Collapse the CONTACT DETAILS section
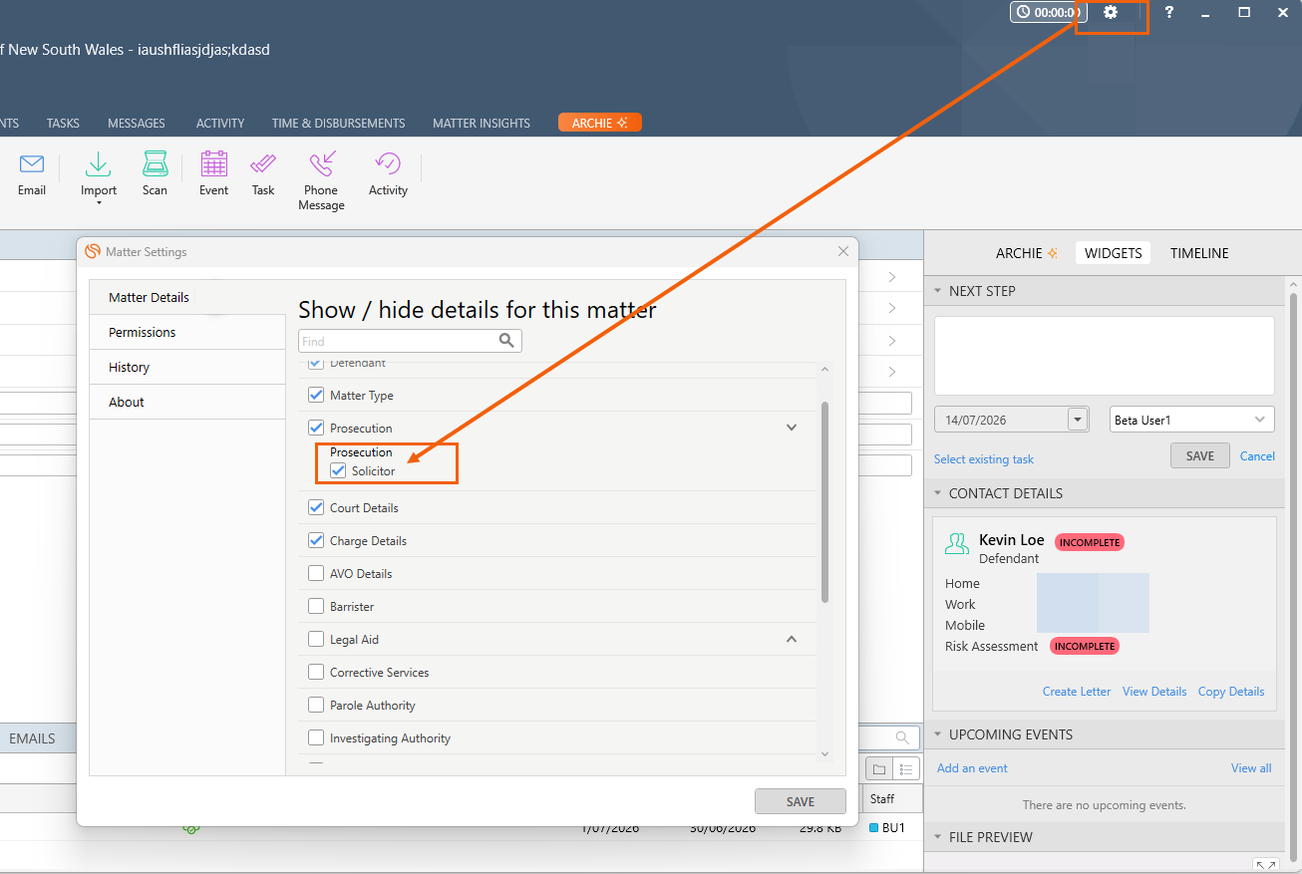1302x874 pixels. [938, 493]
